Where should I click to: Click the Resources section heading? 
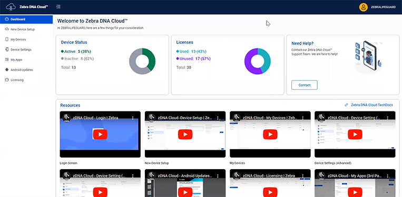(x=70, y=105)
